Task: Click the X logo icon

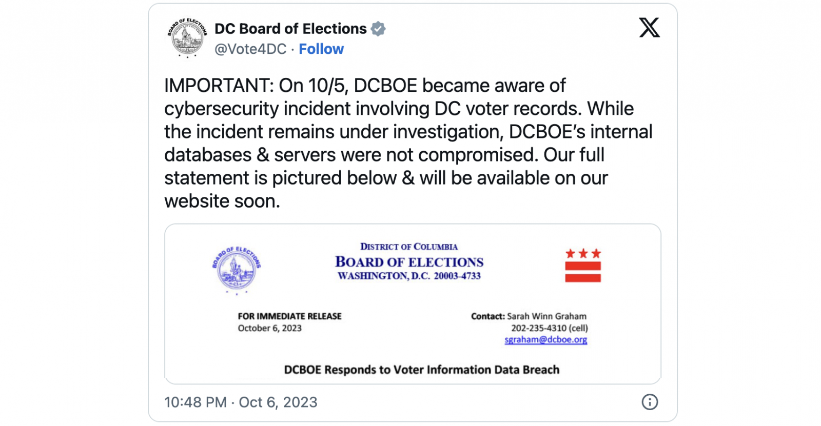Action: 649,28
